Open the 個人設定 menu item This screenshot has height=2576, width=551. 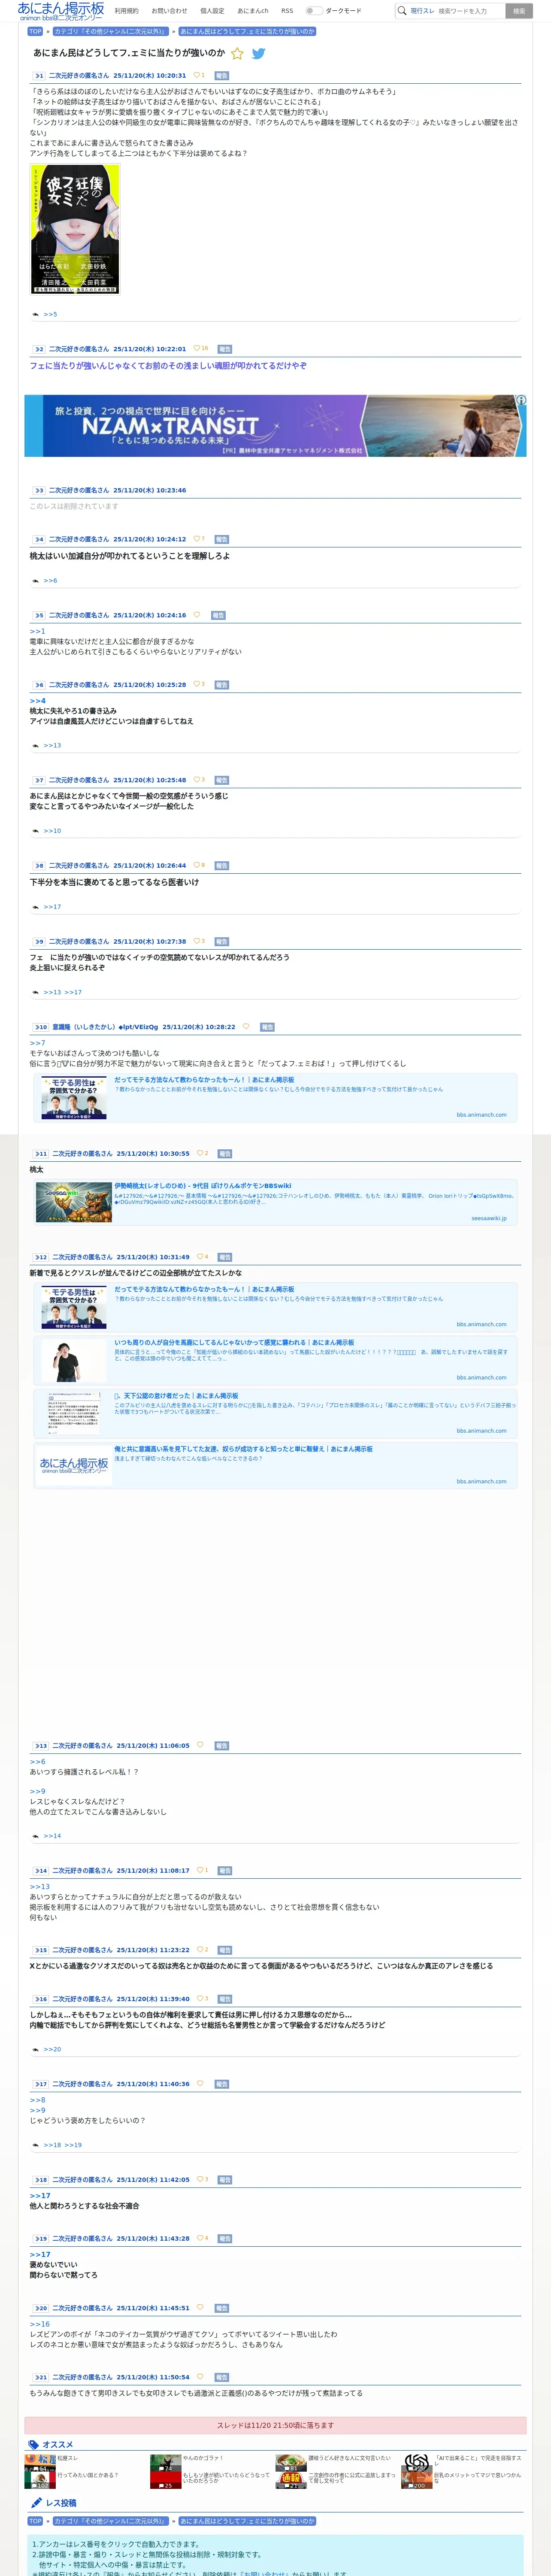pos(212,11)
